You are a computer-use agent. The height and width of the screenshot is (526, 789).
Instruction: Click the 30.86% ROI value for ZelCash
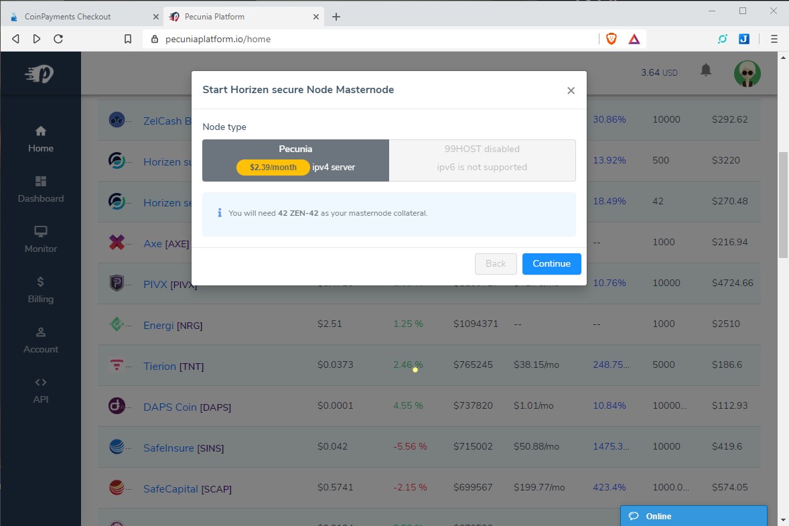click(609, 119)
